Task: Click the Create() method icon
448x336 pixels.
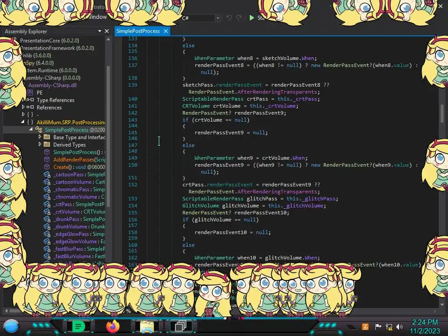Action: click(47, 167)
